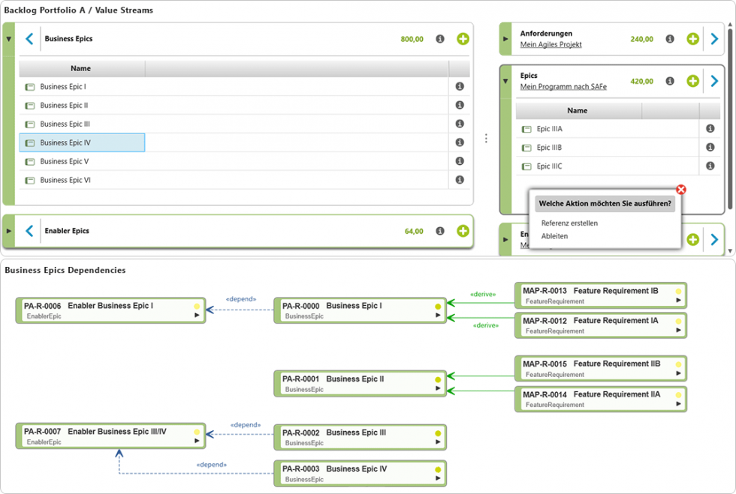The image size is (736, 494).
Task: Expand the PA-R-0003 Business Epic IV diagram node
Action: 437,478
